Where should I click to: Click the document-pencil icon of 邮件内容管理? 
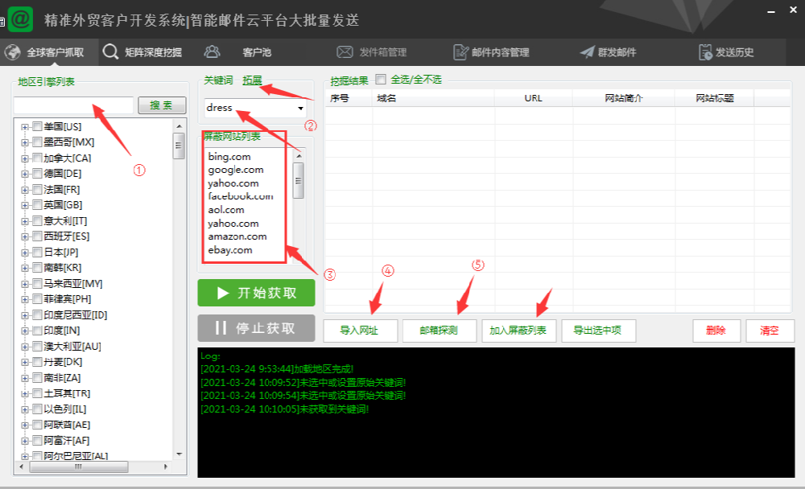461,51
